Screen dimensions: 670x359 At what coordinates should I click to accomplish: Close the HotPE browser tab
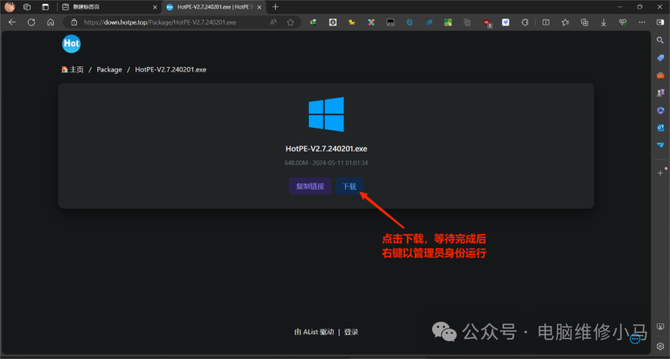click(259, 7)
